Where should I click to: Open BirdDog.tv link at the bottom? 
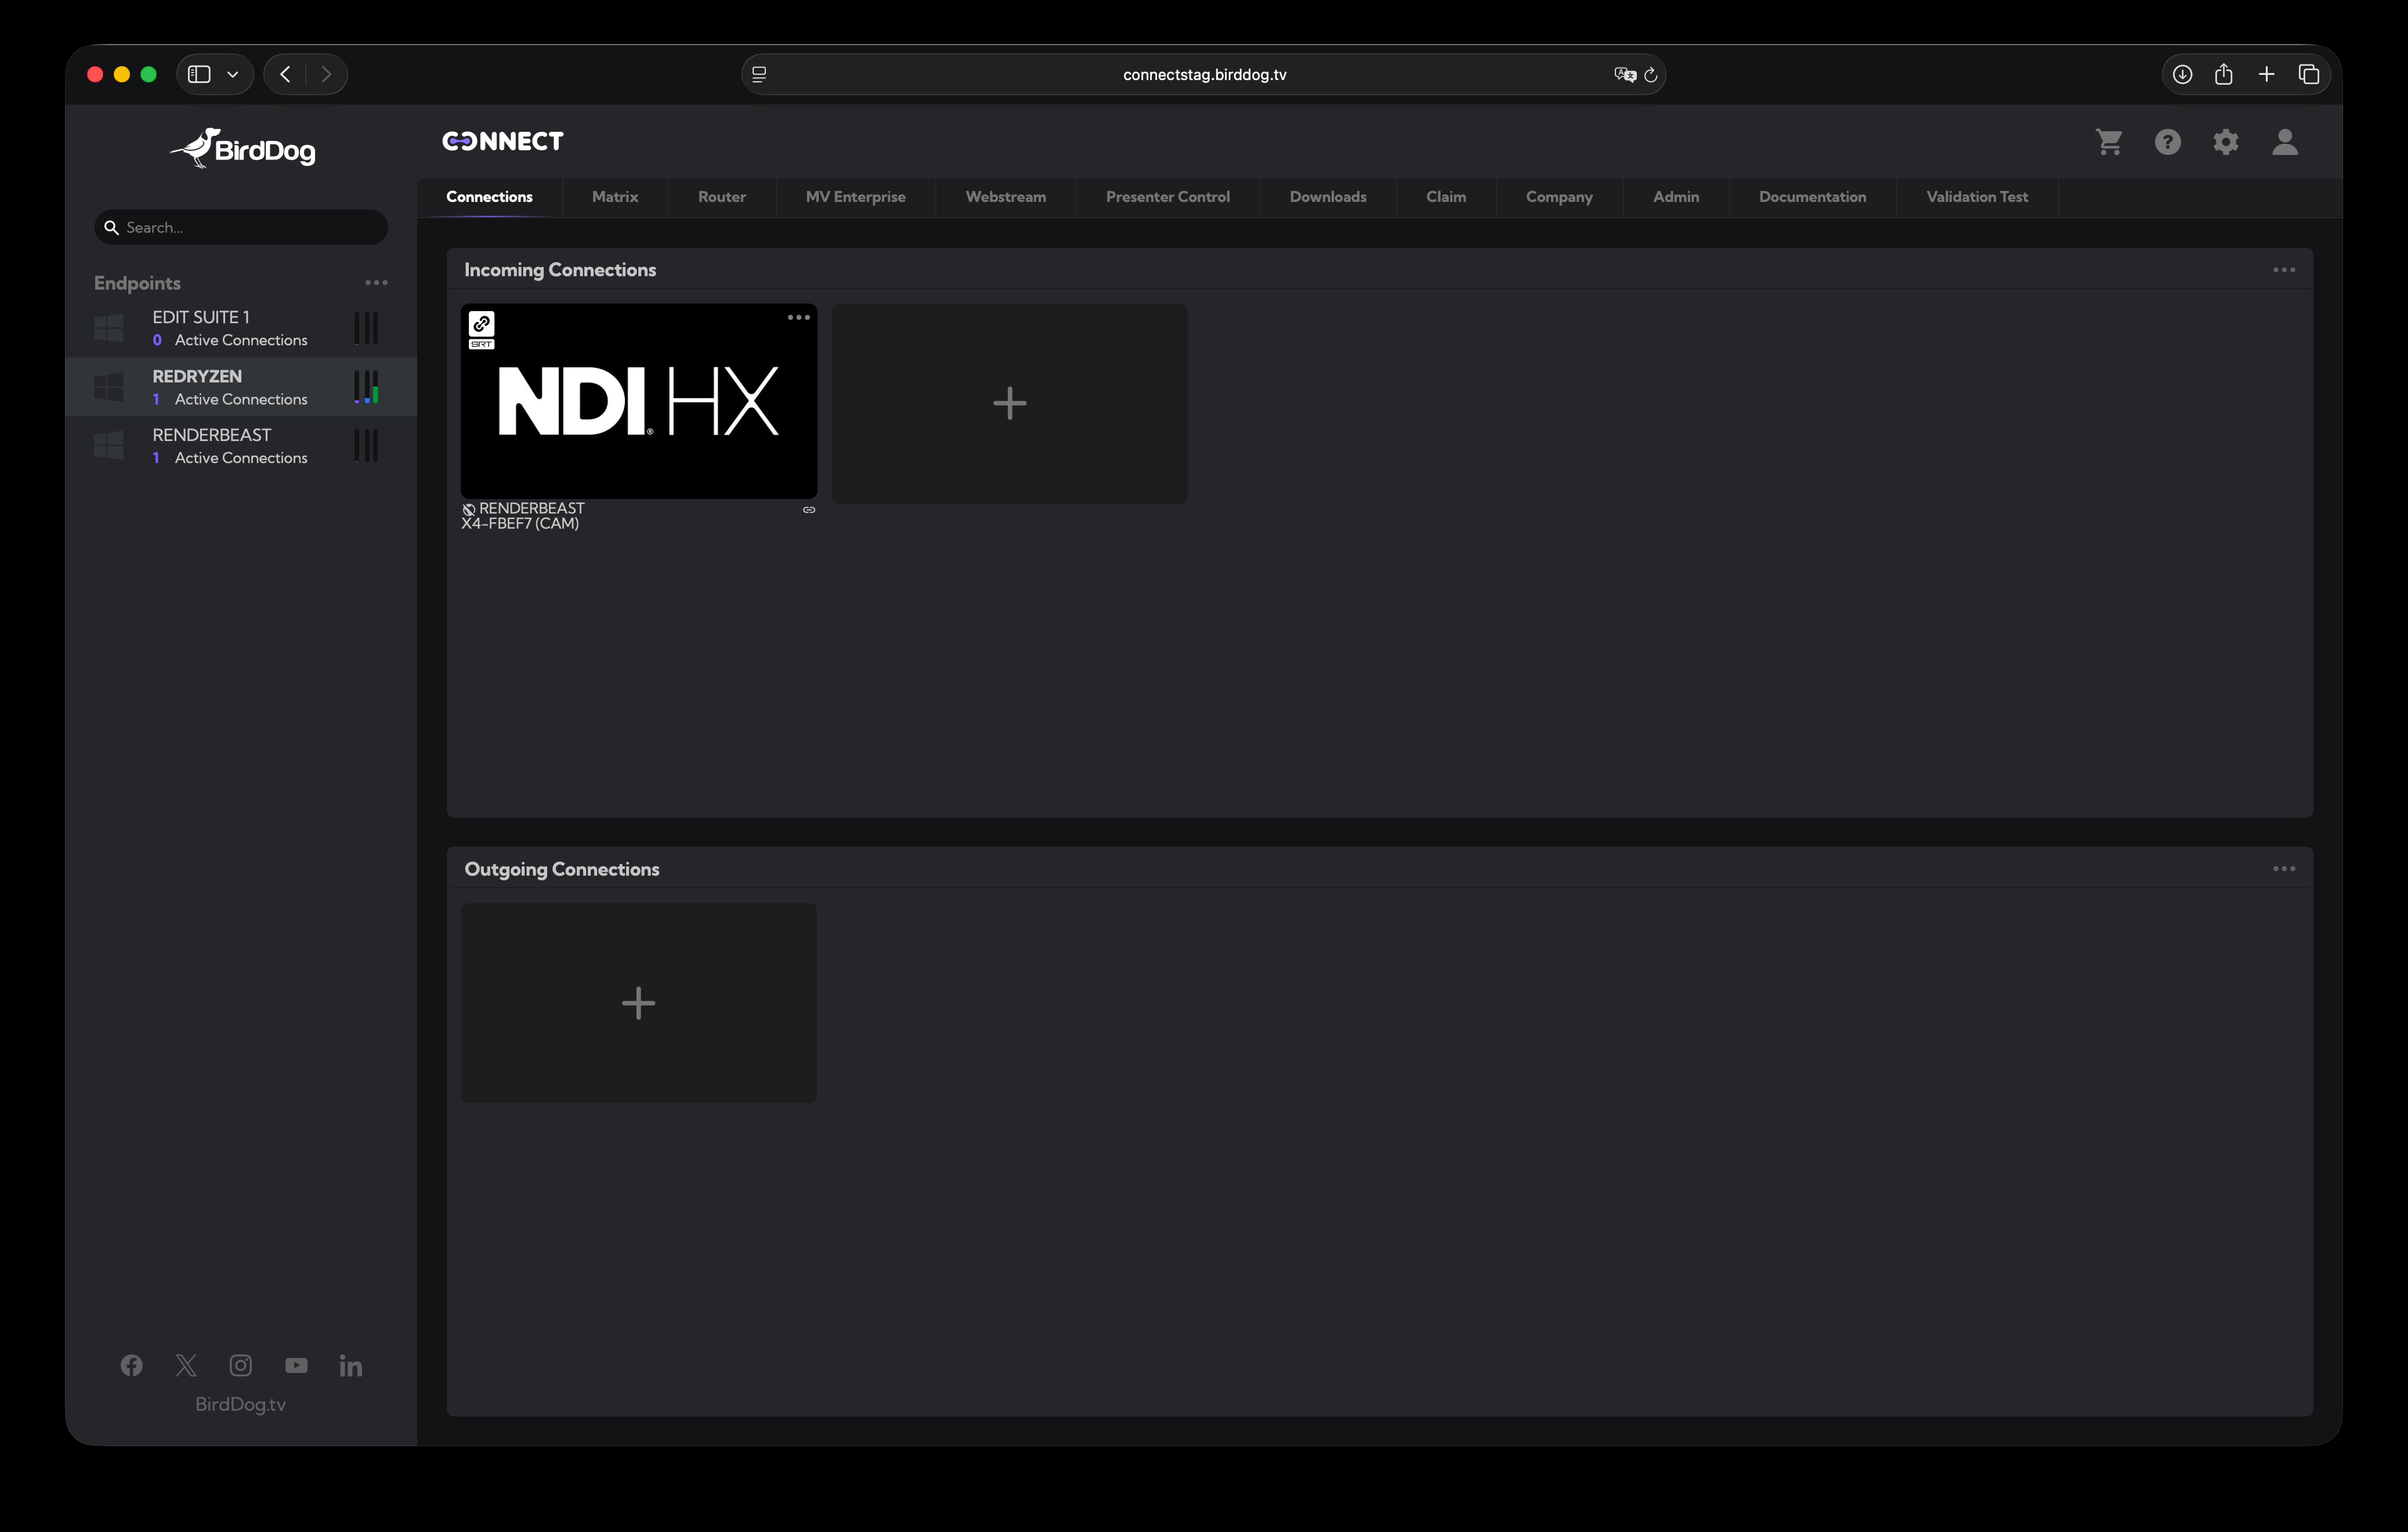point(240,1404)
